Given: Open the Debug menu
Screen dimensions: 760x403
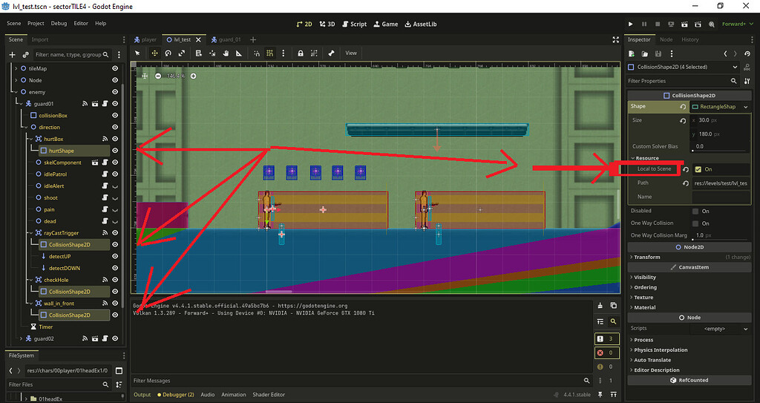Looking at the screenshot, I should (x=59, y=24).
